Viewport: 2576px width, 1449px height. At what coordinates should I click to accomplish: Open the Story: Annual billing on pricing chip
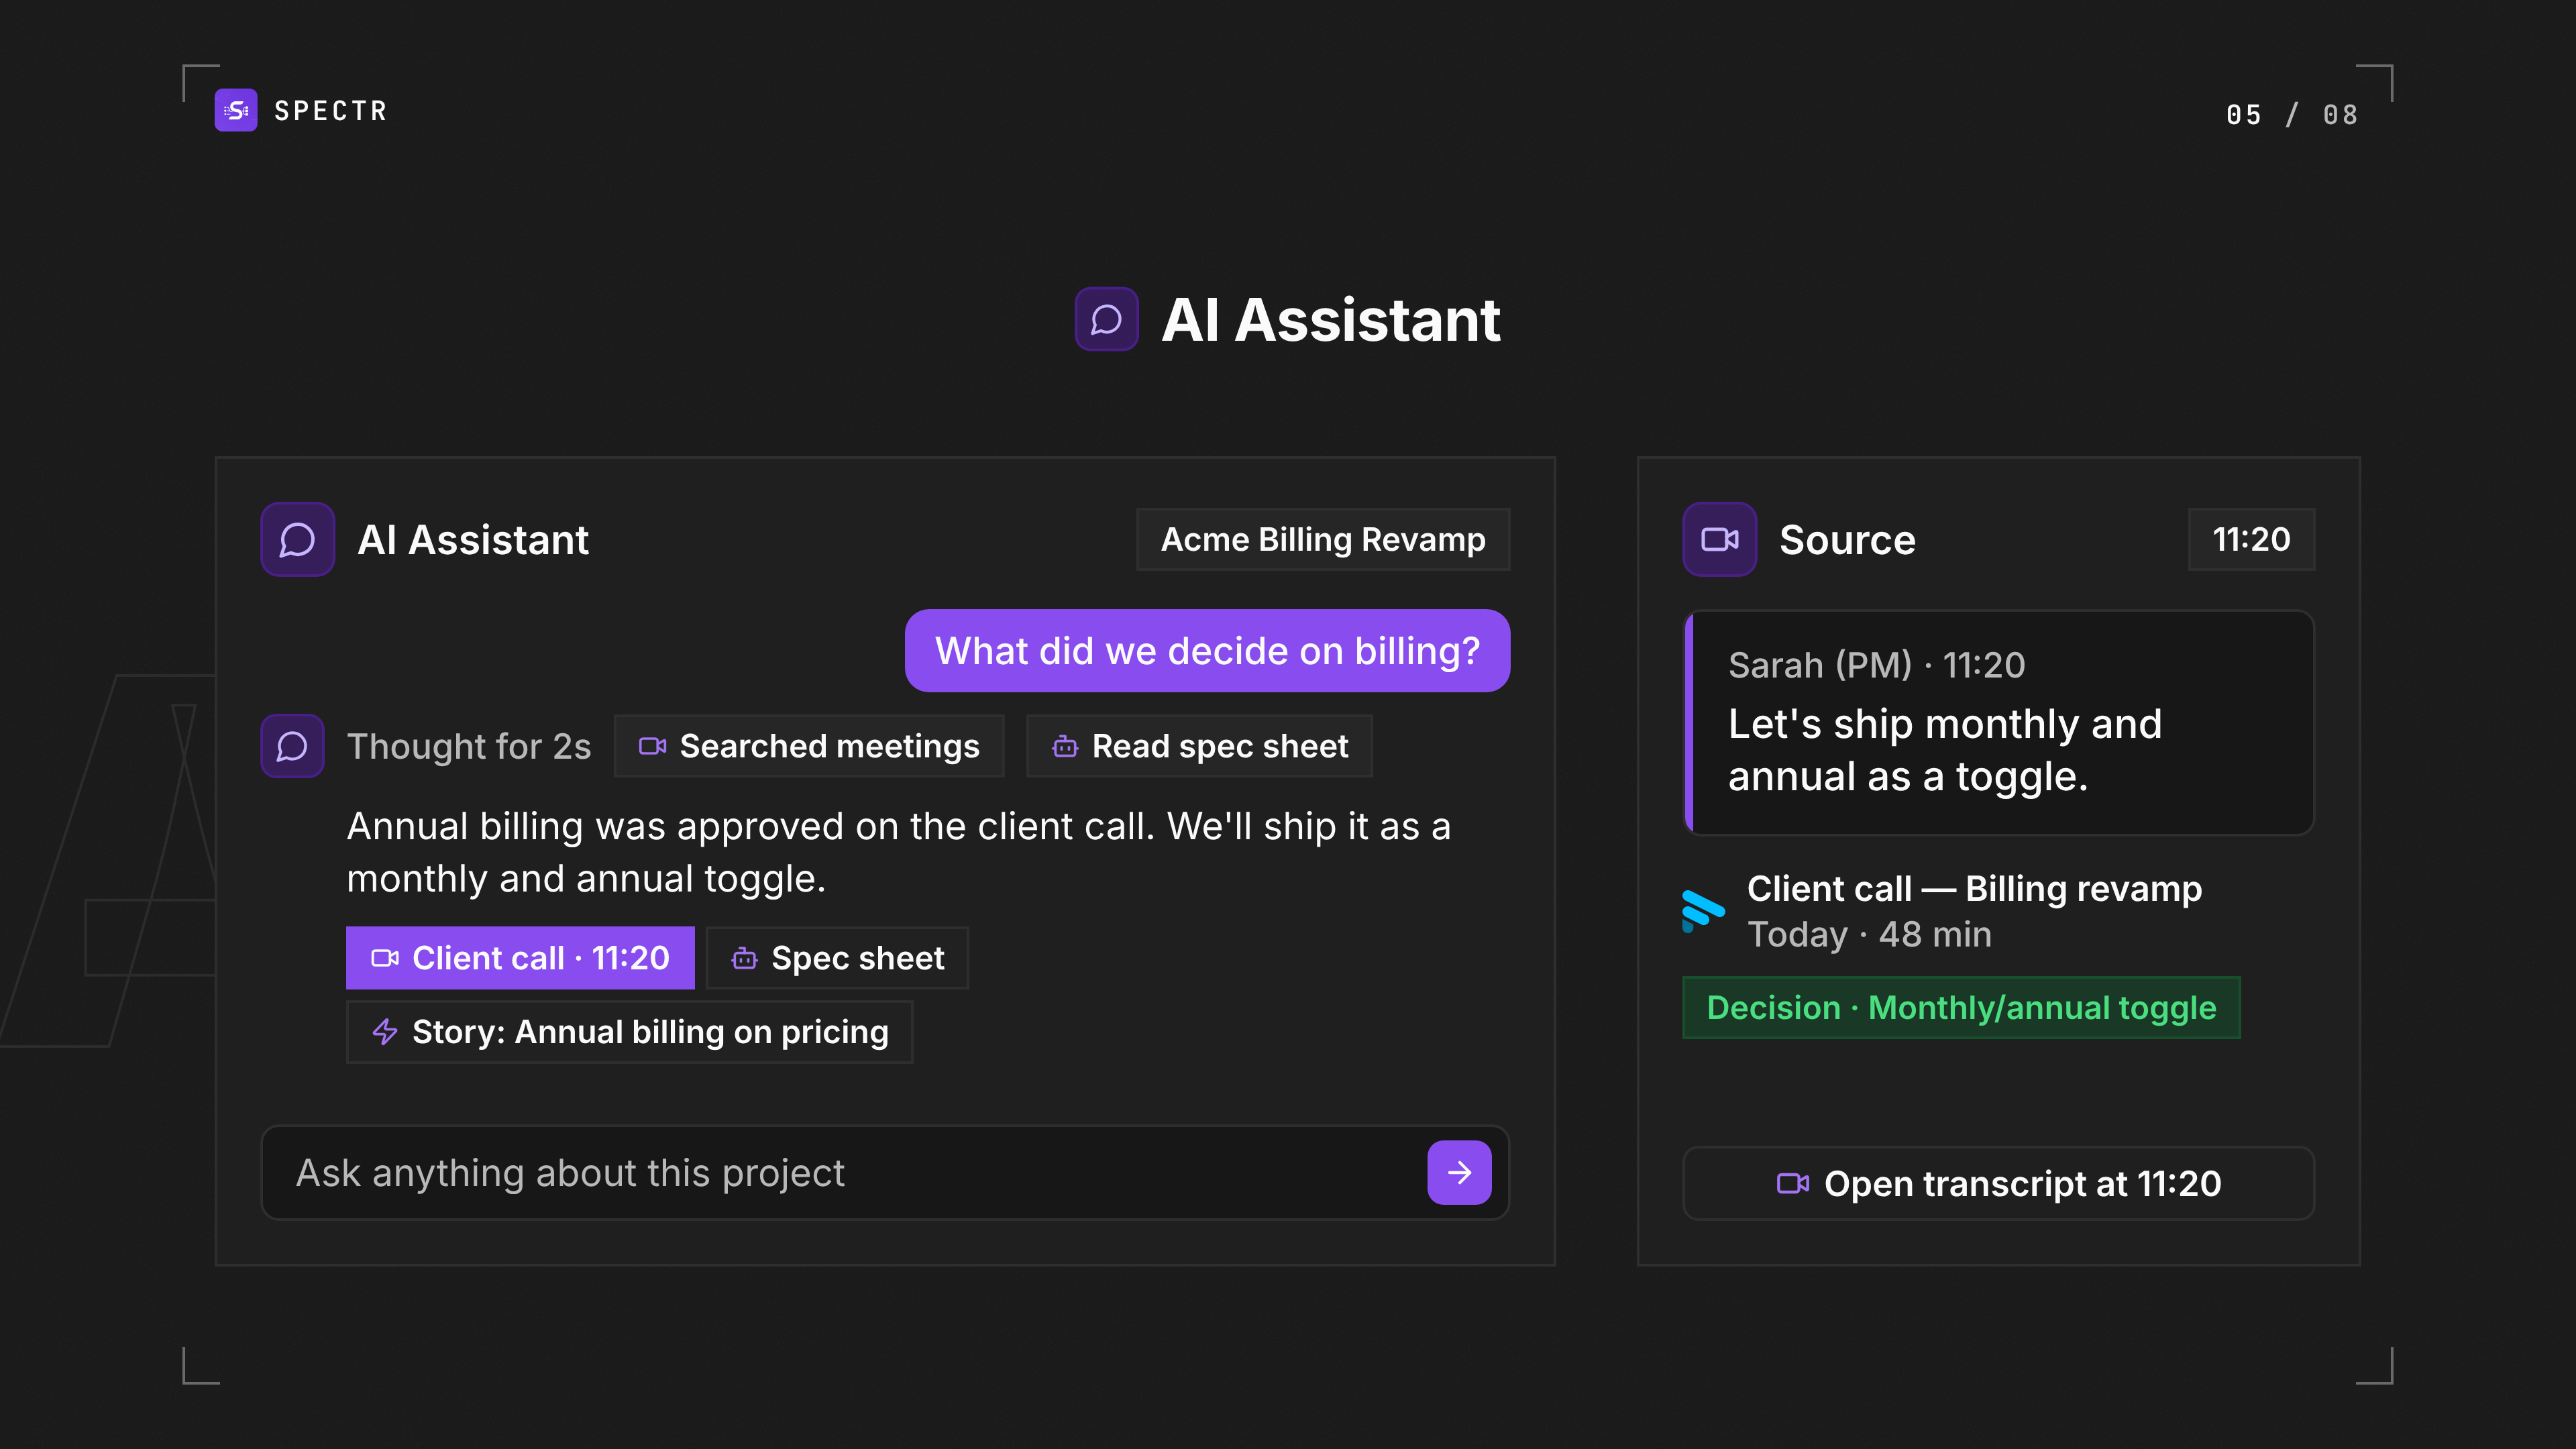pyautogui.click(x=629, y=1032)
